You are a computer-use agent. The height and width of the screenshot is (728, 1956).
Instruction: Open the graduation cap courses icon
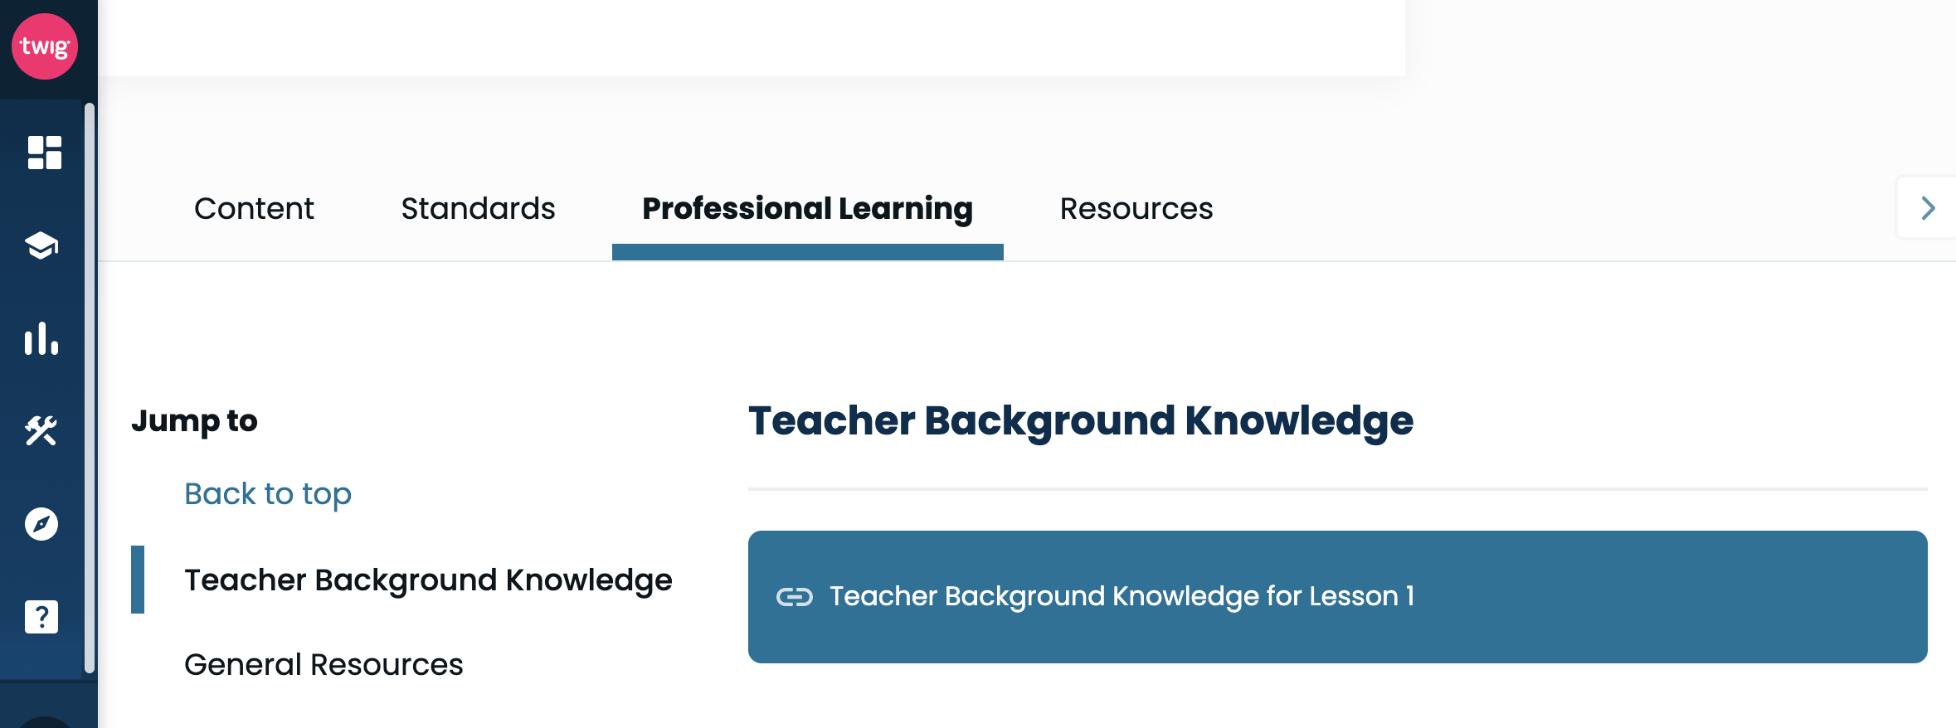pos(41,245)
